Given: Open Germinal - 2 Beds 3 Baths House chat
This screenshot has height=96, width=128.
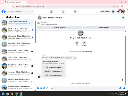Looking at the screenshot, I should pos(17,44).
